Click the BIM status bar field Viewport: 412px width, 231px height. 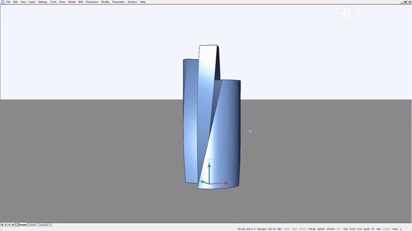(x=279, y=229)
